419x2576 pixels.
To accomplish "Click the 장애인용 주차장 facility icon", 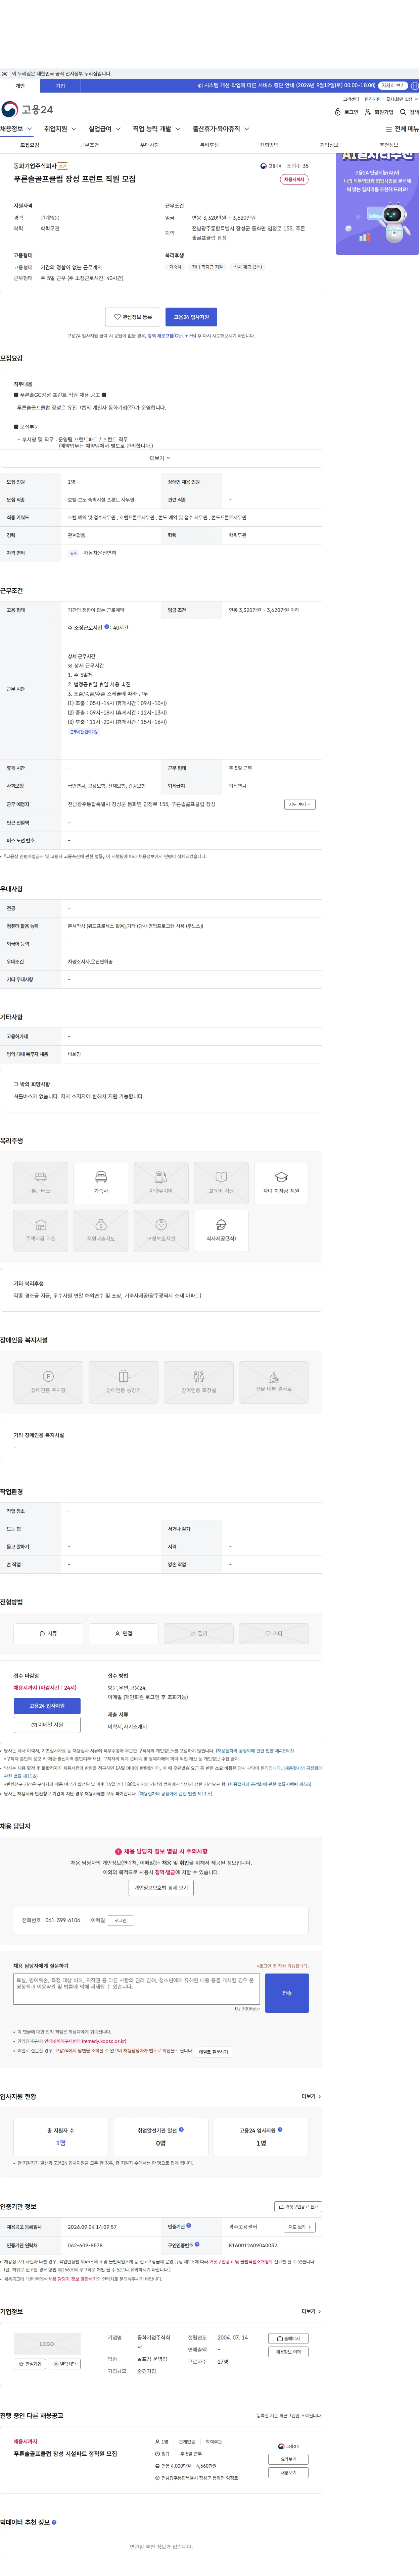I will (48, 1382).
